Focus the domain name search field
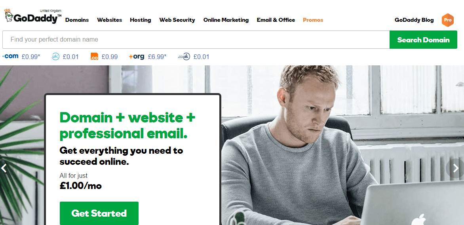 click(x=196, y=40)
